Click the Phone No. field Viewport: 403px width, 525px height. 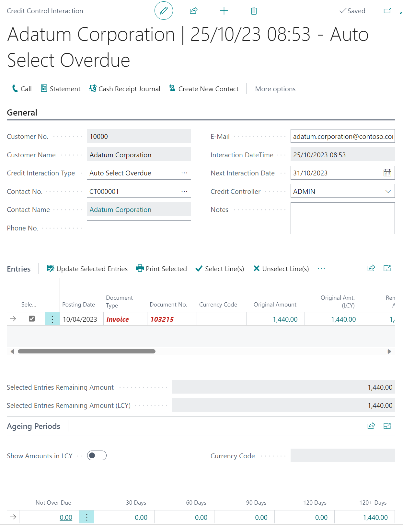139,227
